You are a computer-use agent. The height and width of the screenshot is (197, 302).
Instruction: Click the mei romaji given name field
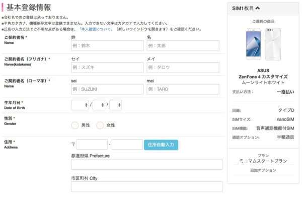pyautogui.click(x=183, y=89)
